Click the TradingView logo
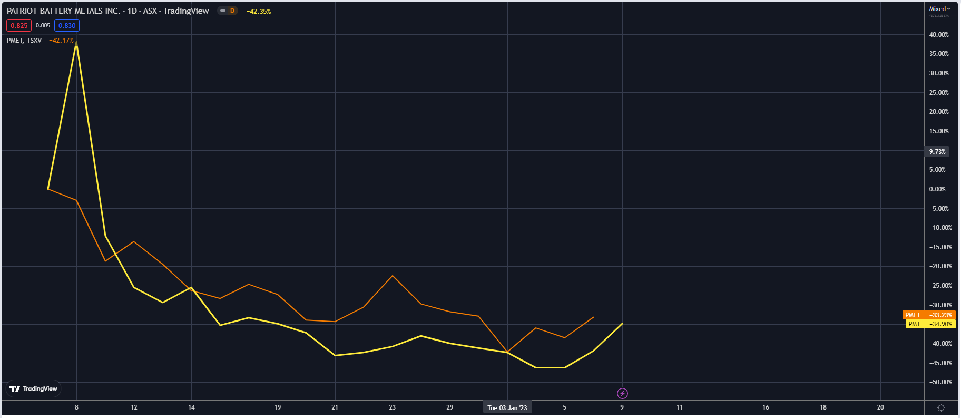The image size is (961, 418). pyautogui.click(x=33, y=388)
